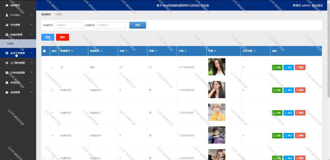Click 修改 for 快递账号7 row
Image resolution: width=330 pixels, height=160 pixels.
point(288,113)
